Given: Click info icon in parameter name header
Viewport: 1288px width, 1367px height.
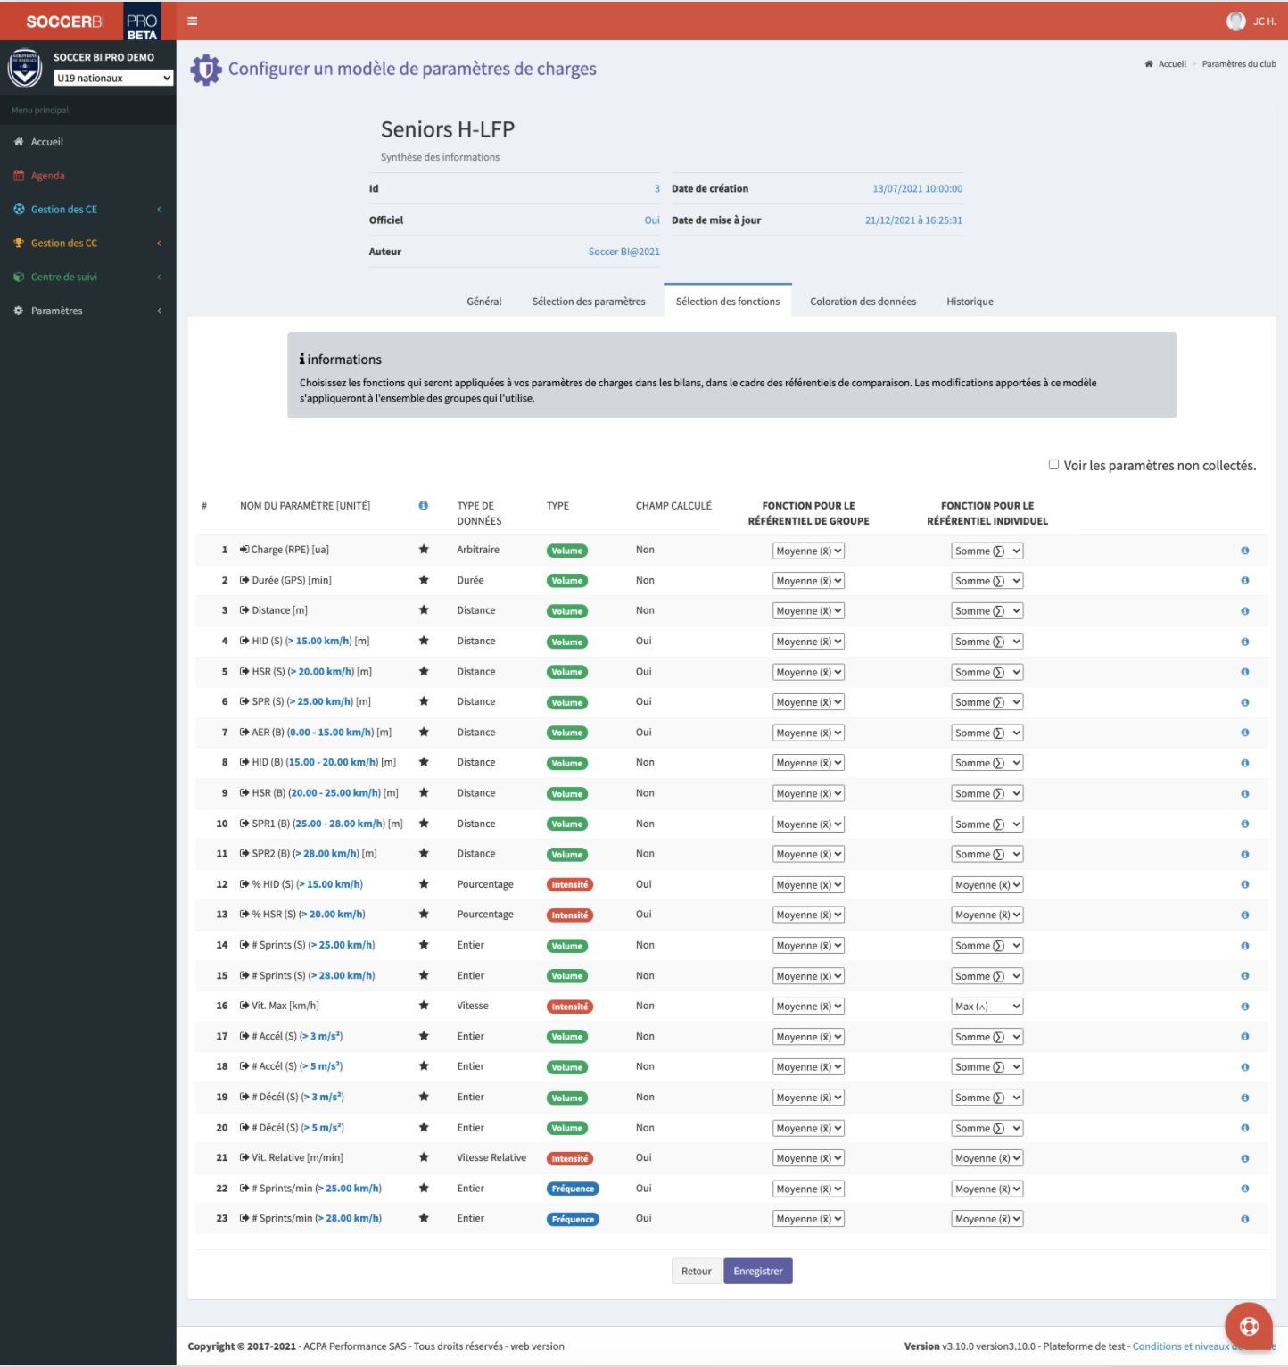Looking at the screenshot, I should [x=424, y=506].
